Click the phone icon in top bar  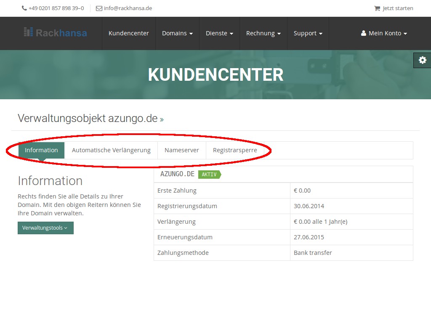pyautogui.click(x=24, y=8)
